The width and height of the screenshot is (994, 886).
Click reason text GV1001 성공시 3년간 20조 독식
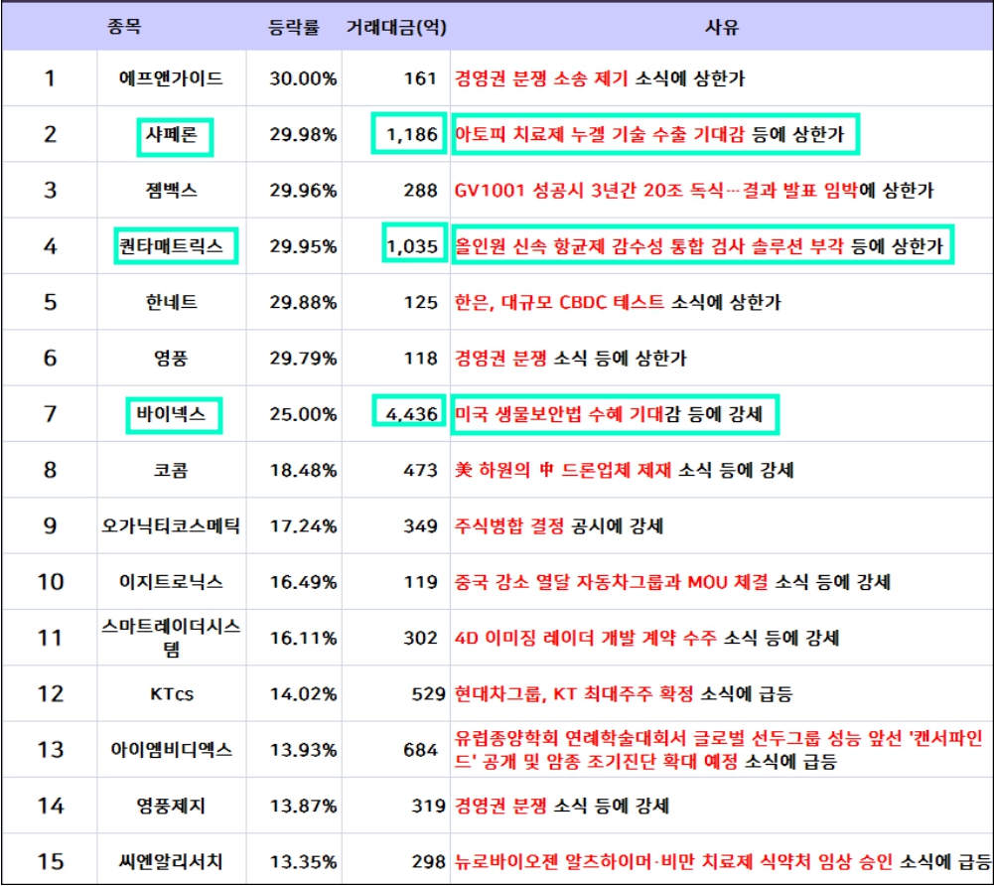(x=588, y=191)
